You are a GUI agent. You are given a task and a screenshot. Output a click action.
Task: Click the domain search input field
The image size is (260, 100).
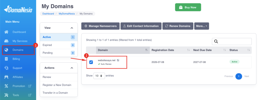(232, 41)
